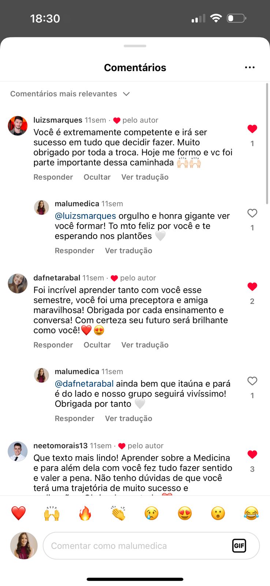Send the fire quick reaction emoji
Screen dimensions: 270x586
[85, 513]
